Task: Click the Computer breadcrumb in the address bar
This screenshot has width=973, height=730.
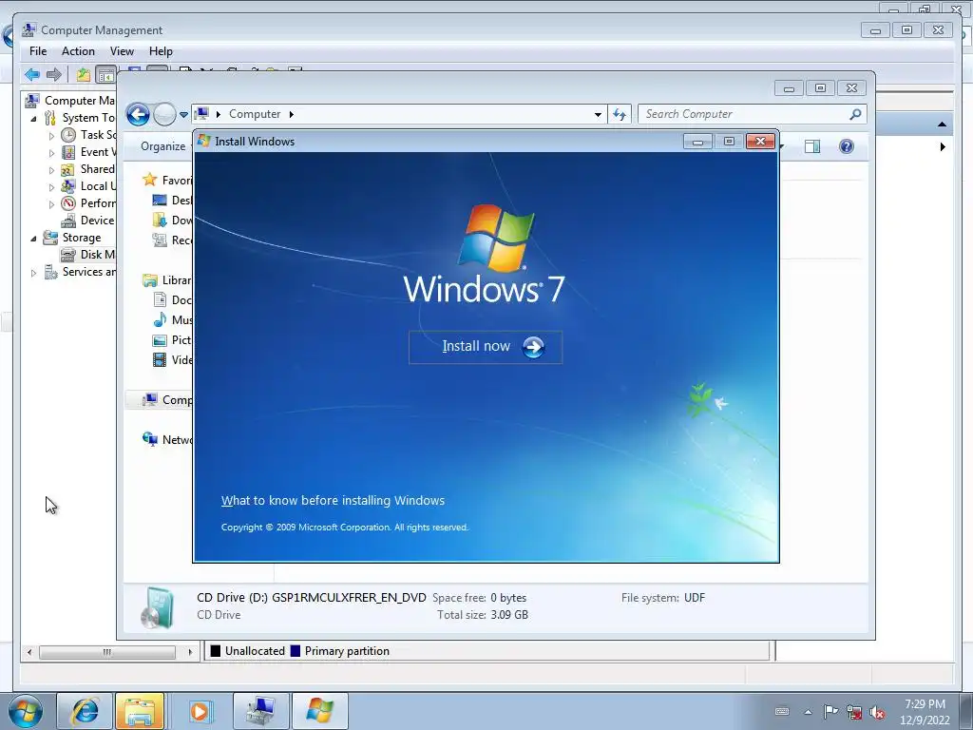Action: [x=255, y=114]
